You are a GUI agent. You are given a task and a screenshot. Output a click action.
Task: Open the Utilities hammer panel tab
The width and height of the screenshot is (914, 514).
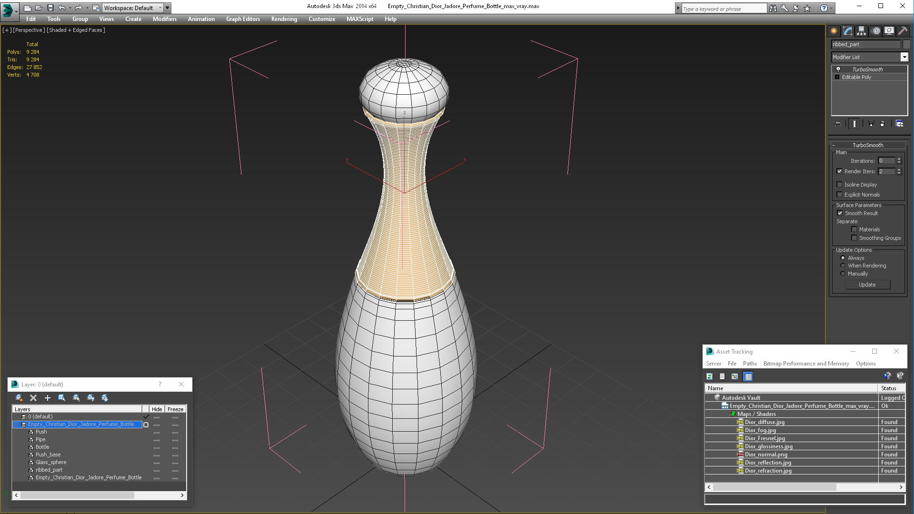903,31
